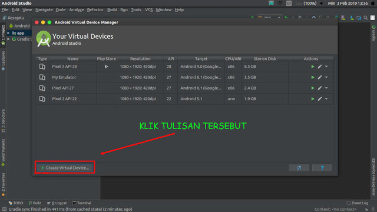Screen dimensions: 377x212
Task: Edit the Pixel API 27 device
Action: 319,88
